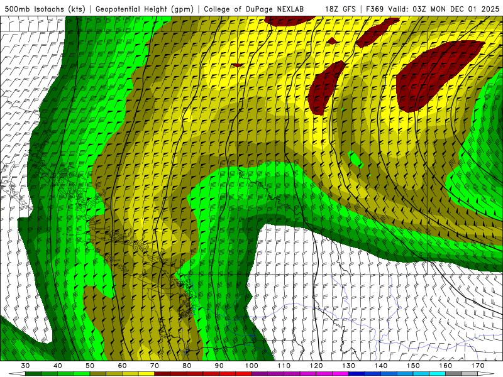Click the "110" color scale label
Screen dimensions: 503x377
[x=284, y=366]
